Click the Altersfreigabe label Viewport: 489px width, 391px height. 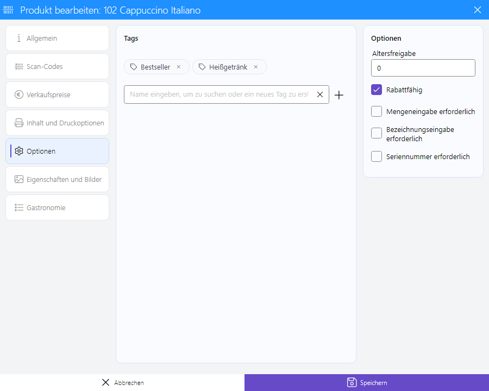pyautogui.click(x=394, y=53)
